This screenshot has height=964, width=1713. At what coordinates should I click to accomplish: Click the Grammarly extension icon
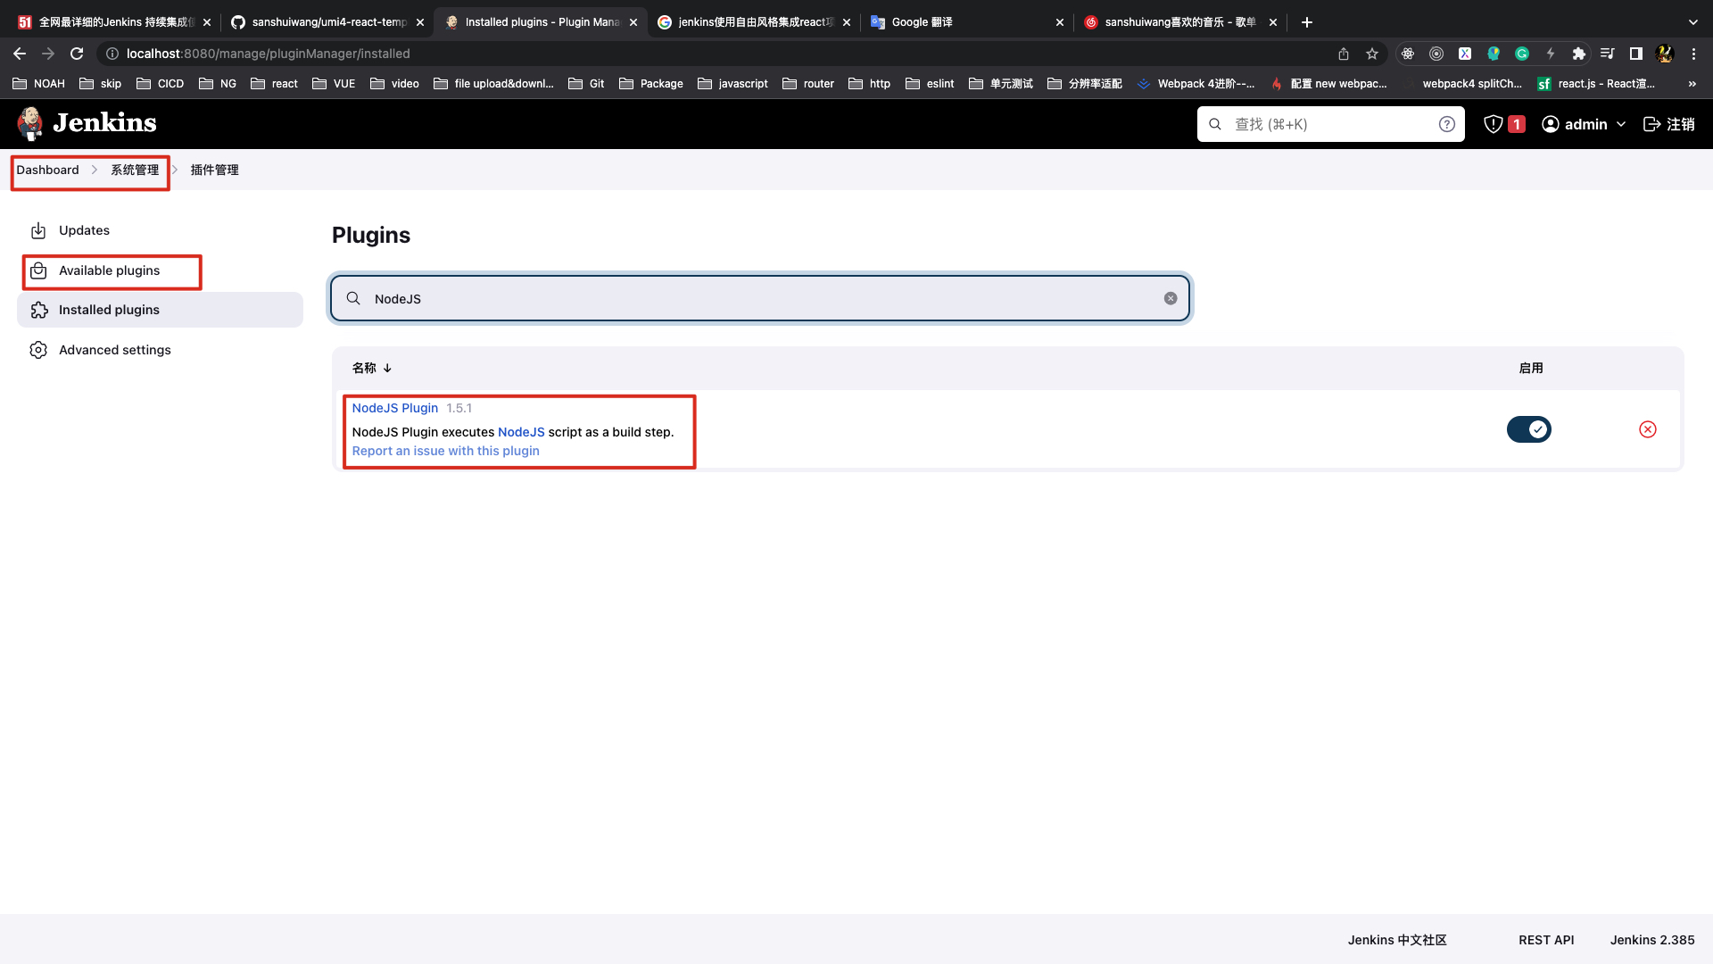1522,54
